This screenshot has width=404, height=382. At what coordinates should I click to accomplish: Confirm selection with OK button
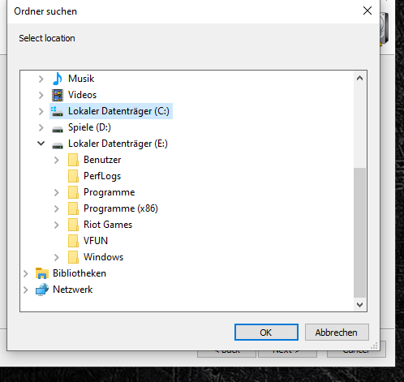pyautogui.click(x=266, y=333)
